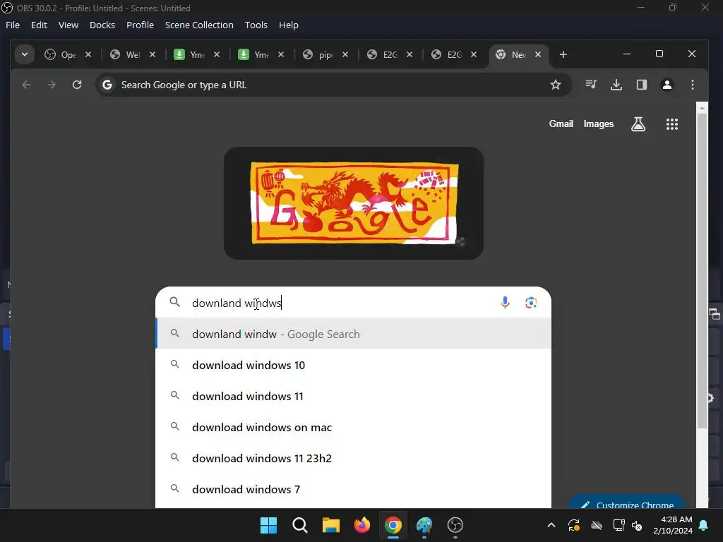The height and width of the screenshot is (542, 723).
Task: Open the OBS Help menu
Action: pos(289,25)
